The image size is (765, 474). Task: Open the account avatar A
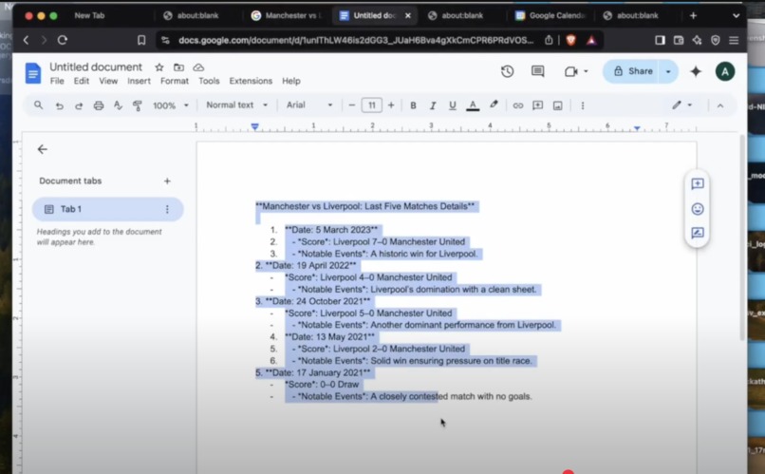725,72
